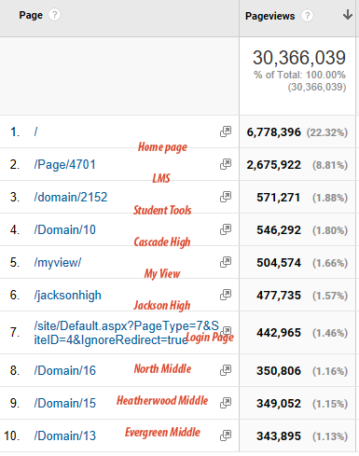This screenshot has height=456, width=359.
Task: Open the /site/Default.aspx login page link
Action: coord(127,333)
